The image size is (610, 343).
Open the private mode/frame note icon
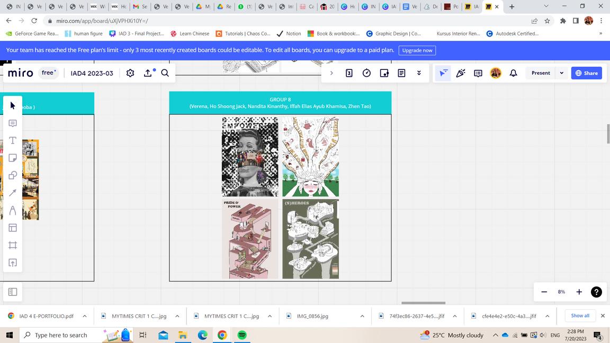tap(384, 73)
